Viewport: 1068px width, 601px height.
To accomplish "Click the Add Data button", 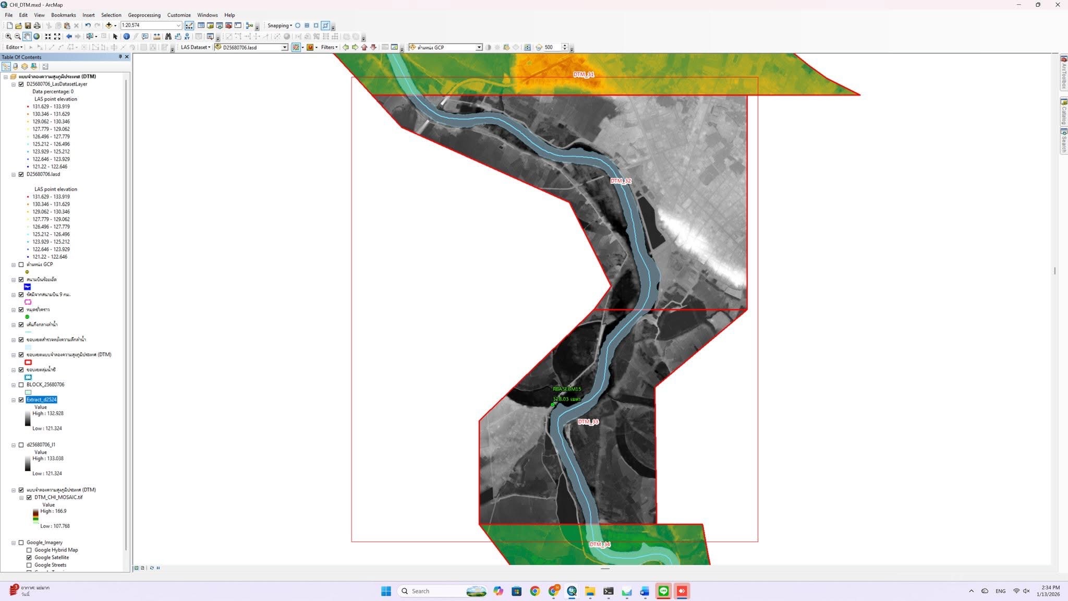I will pyautogui.click(x=109, y=25).
